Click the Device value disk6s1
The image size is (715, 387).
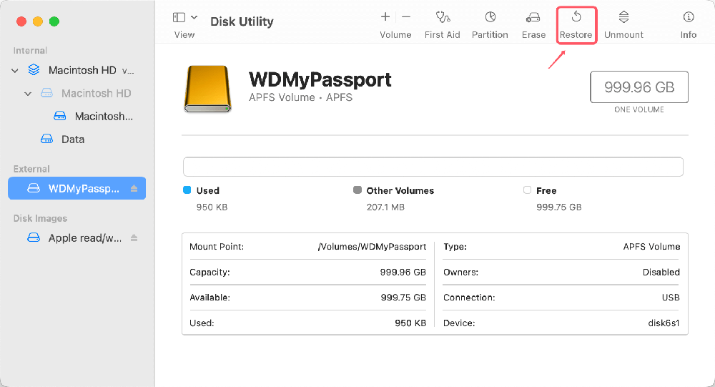[x=664, y=323]
